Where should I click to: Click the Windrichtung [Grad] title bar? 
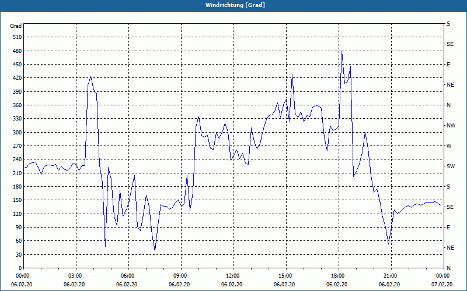pyautogui.click(x=233, y=5)
